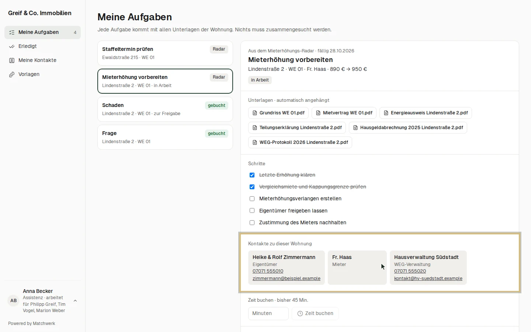Click Powered by Matchwerk text
Viewport: 531px width, 332px height.
click(32, 324)
